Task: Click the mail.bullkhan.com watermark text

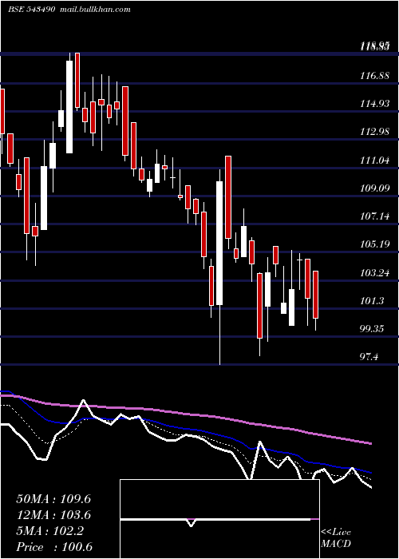Action: pyautogui.click(x=95, y=10)
